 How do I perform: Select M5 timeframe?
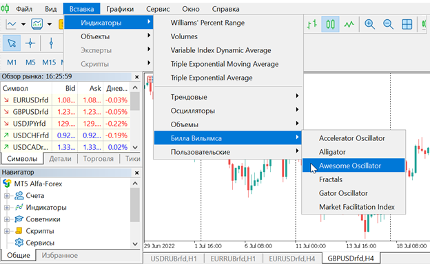(30, 63)
